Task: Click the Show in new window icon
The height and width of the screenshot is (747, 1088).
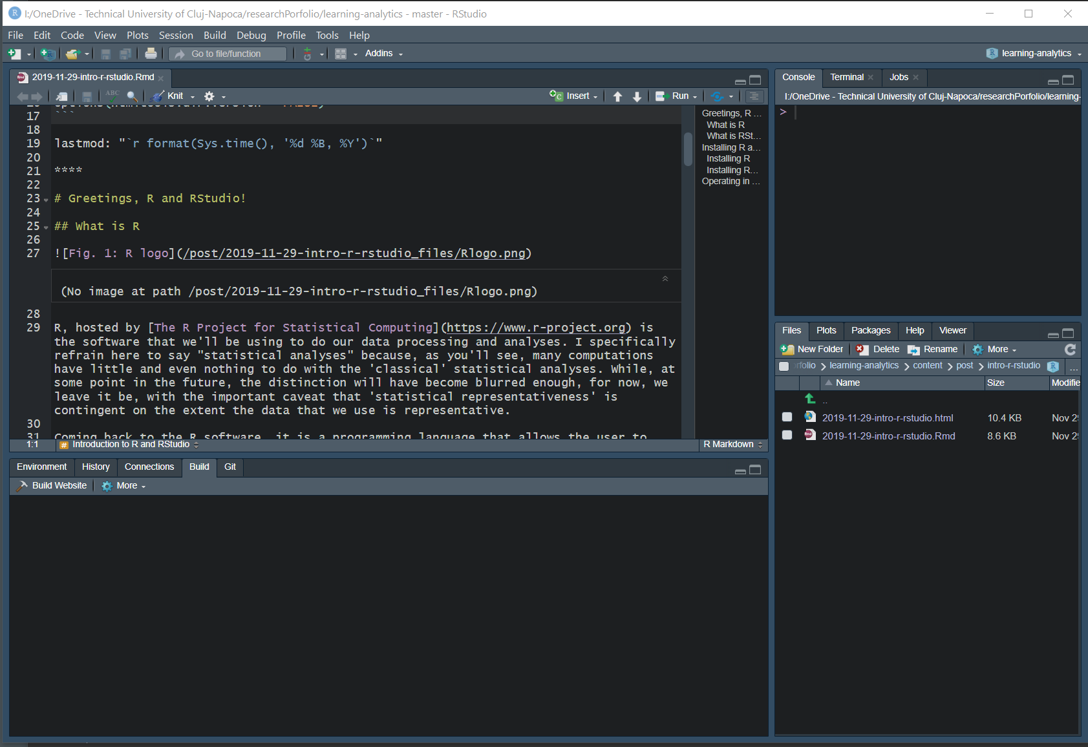Action: click(62, 96)
